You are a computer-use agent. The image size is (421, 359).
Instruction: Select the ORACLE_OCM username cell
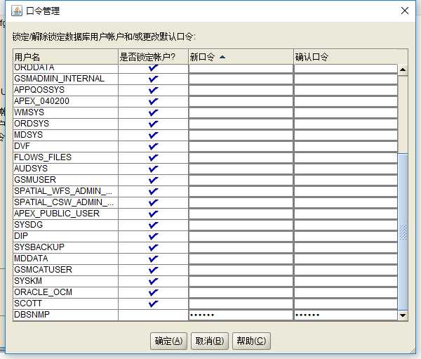(x=65, y=292)
